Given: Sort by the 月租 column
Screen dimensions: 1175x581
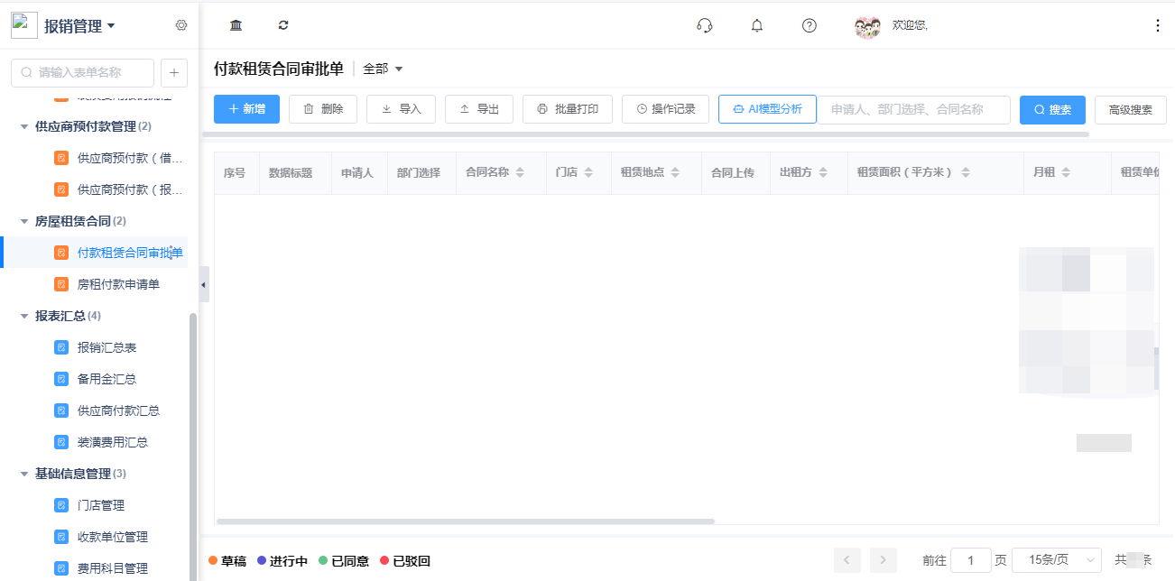Looking at the screenshot, I should coord(1065,172).
